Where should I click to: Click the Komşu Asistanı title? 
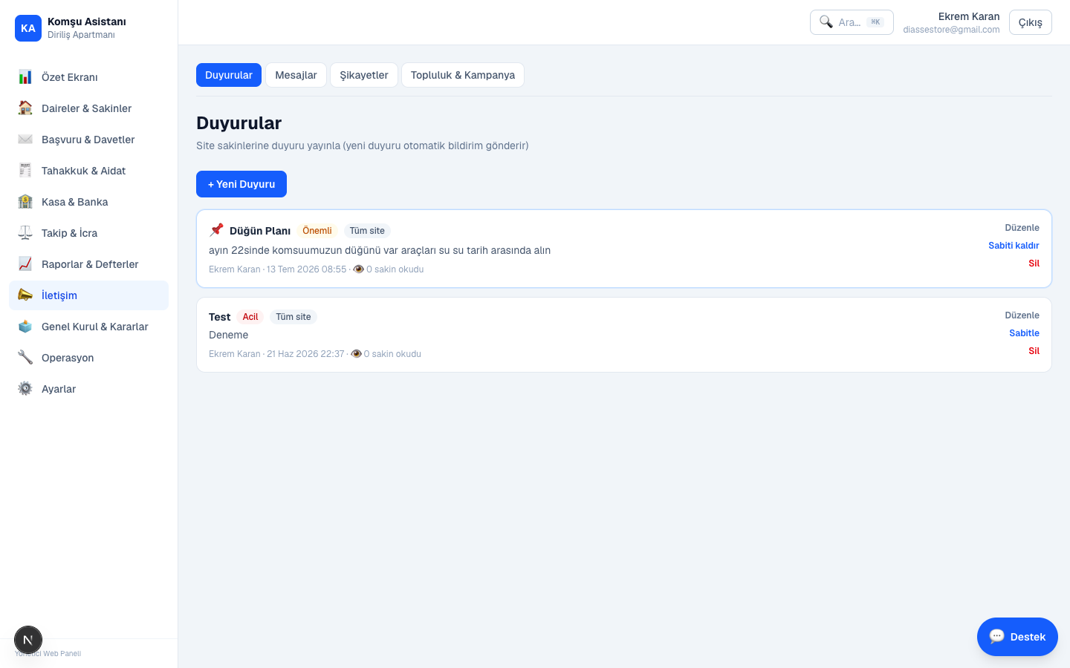click(87, 22)
